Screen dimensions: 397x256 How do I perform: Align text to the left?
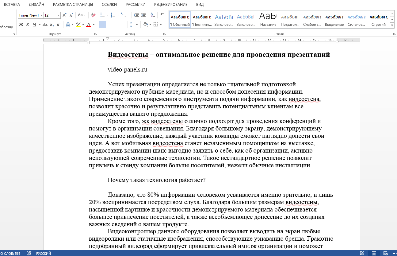point(102,25)
